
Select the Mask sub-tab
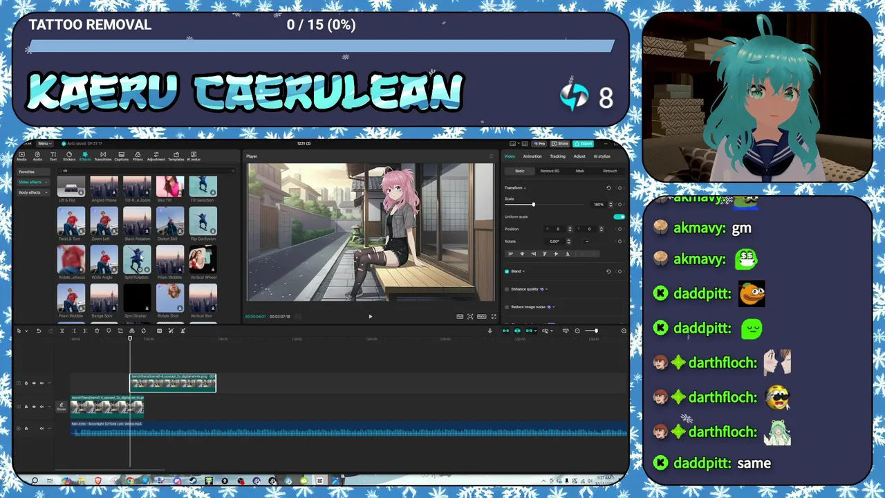tap(580, 171)
